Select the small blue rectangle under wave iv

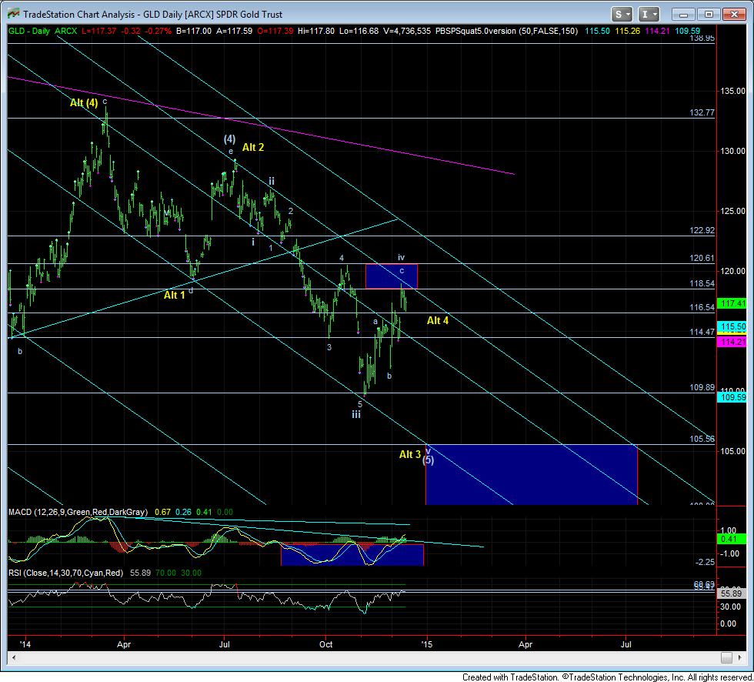click(392, 276)
